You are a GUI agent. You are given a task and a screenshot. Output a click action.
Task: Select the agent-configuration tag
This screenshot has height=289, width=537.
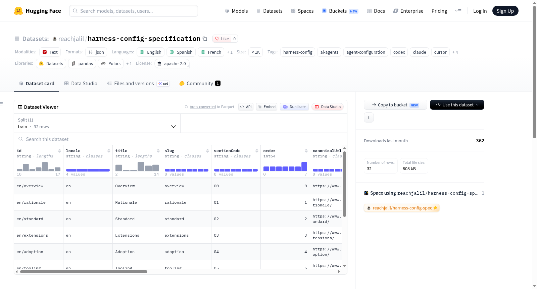[366, 52]
